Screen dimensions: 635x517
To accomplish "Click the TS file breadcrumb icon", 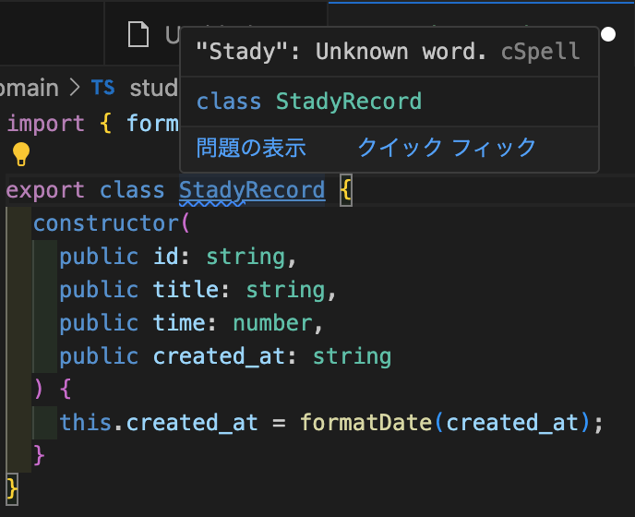I will (x=102, y=88).
